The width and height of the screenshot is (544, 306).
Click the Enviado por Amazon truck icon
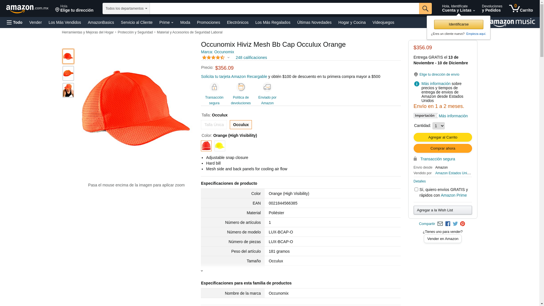(267, 87)
